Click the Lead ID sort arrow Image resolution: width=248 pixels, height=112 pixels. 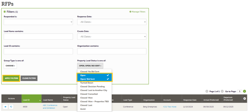pyautogui.click(x=40, y=101)
